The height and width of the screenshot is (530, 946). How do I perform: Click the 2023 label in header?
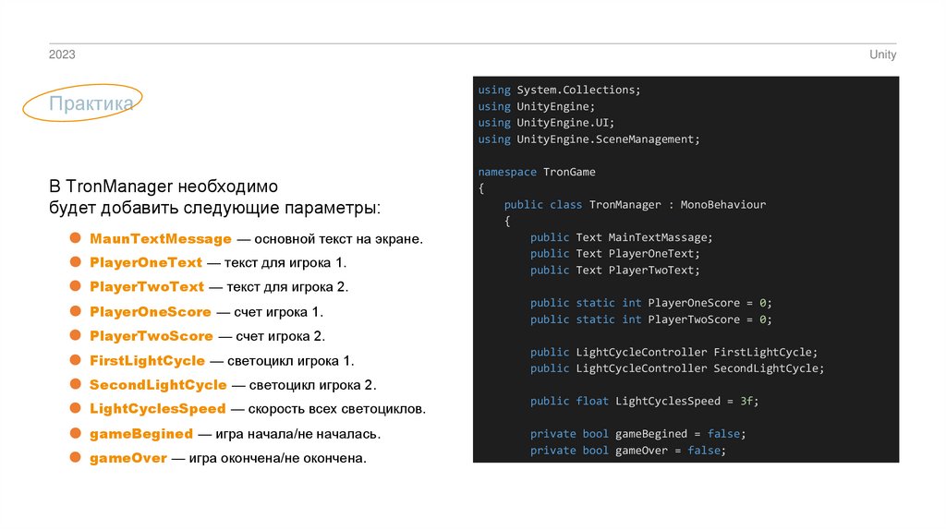point(62,55)
